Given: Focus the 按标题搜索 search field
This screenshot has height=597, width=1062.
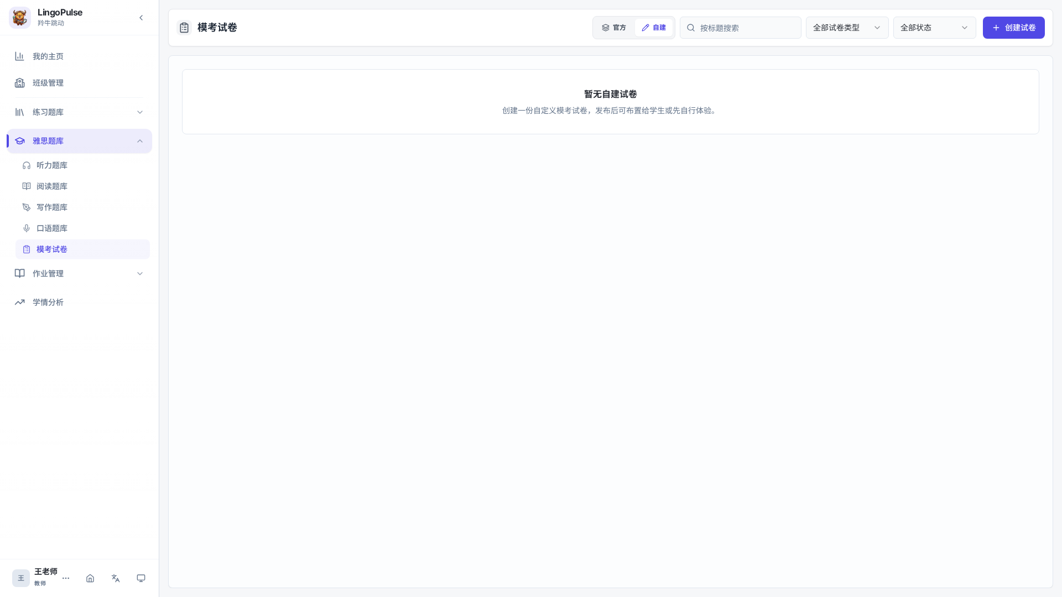Looking at the screenshot, I should pos(741,28).
